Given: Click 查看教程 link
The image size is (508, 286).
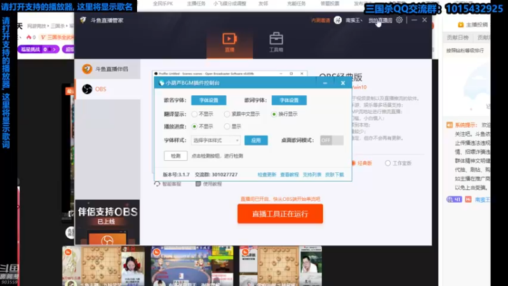Looking at the screenshot, I should point(290,174).
